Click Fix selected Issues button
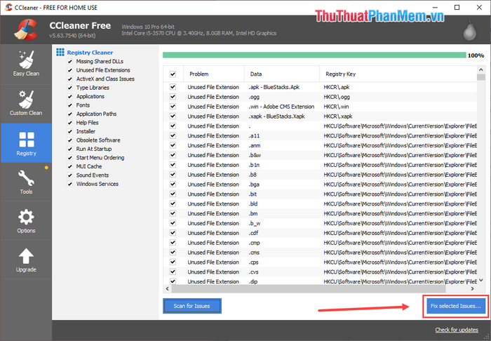 tap(455, 306)
